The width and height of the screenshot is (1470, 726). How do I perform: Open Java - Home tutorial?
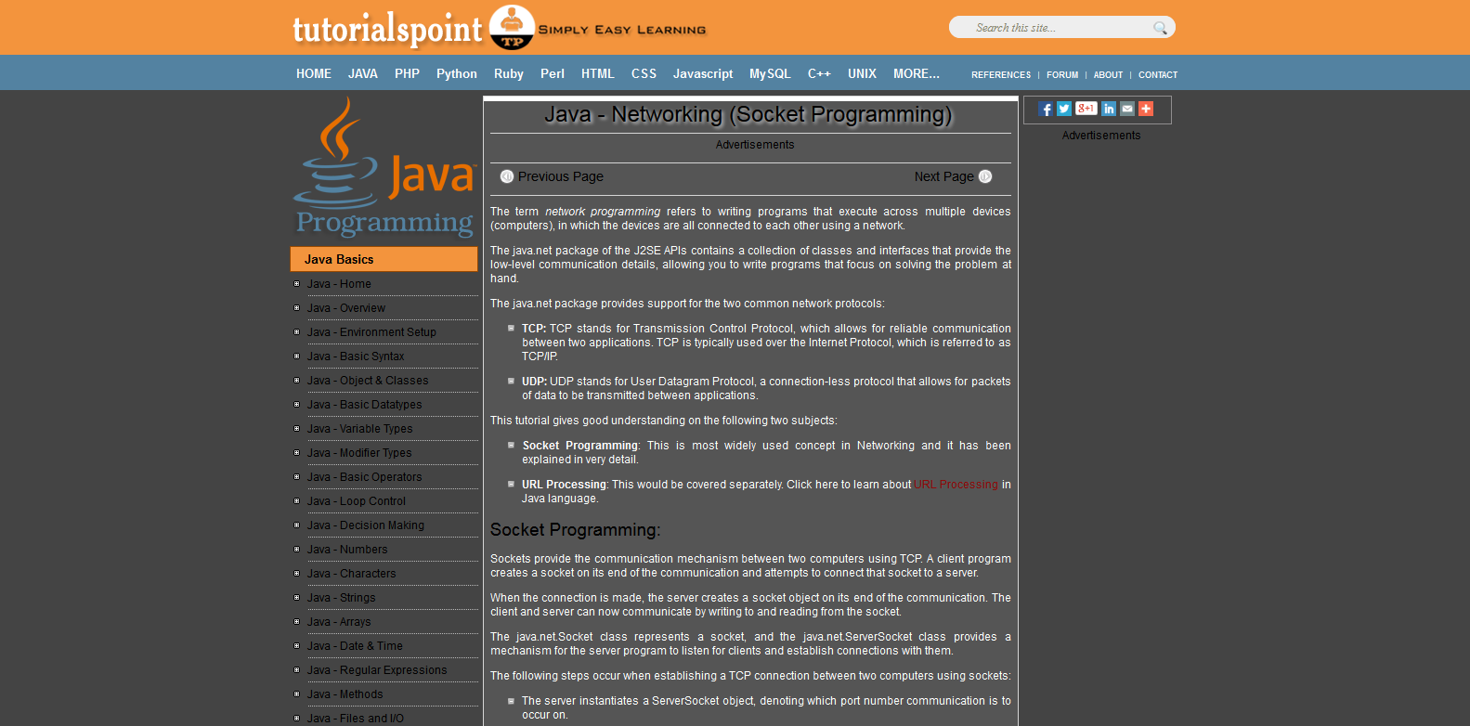339,284
